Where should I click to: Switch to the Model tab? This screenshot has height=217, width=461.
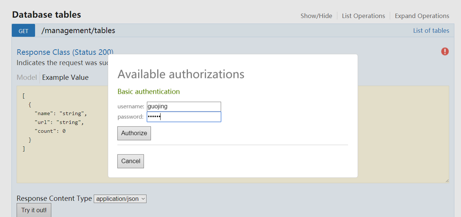[x=27, y=77]
